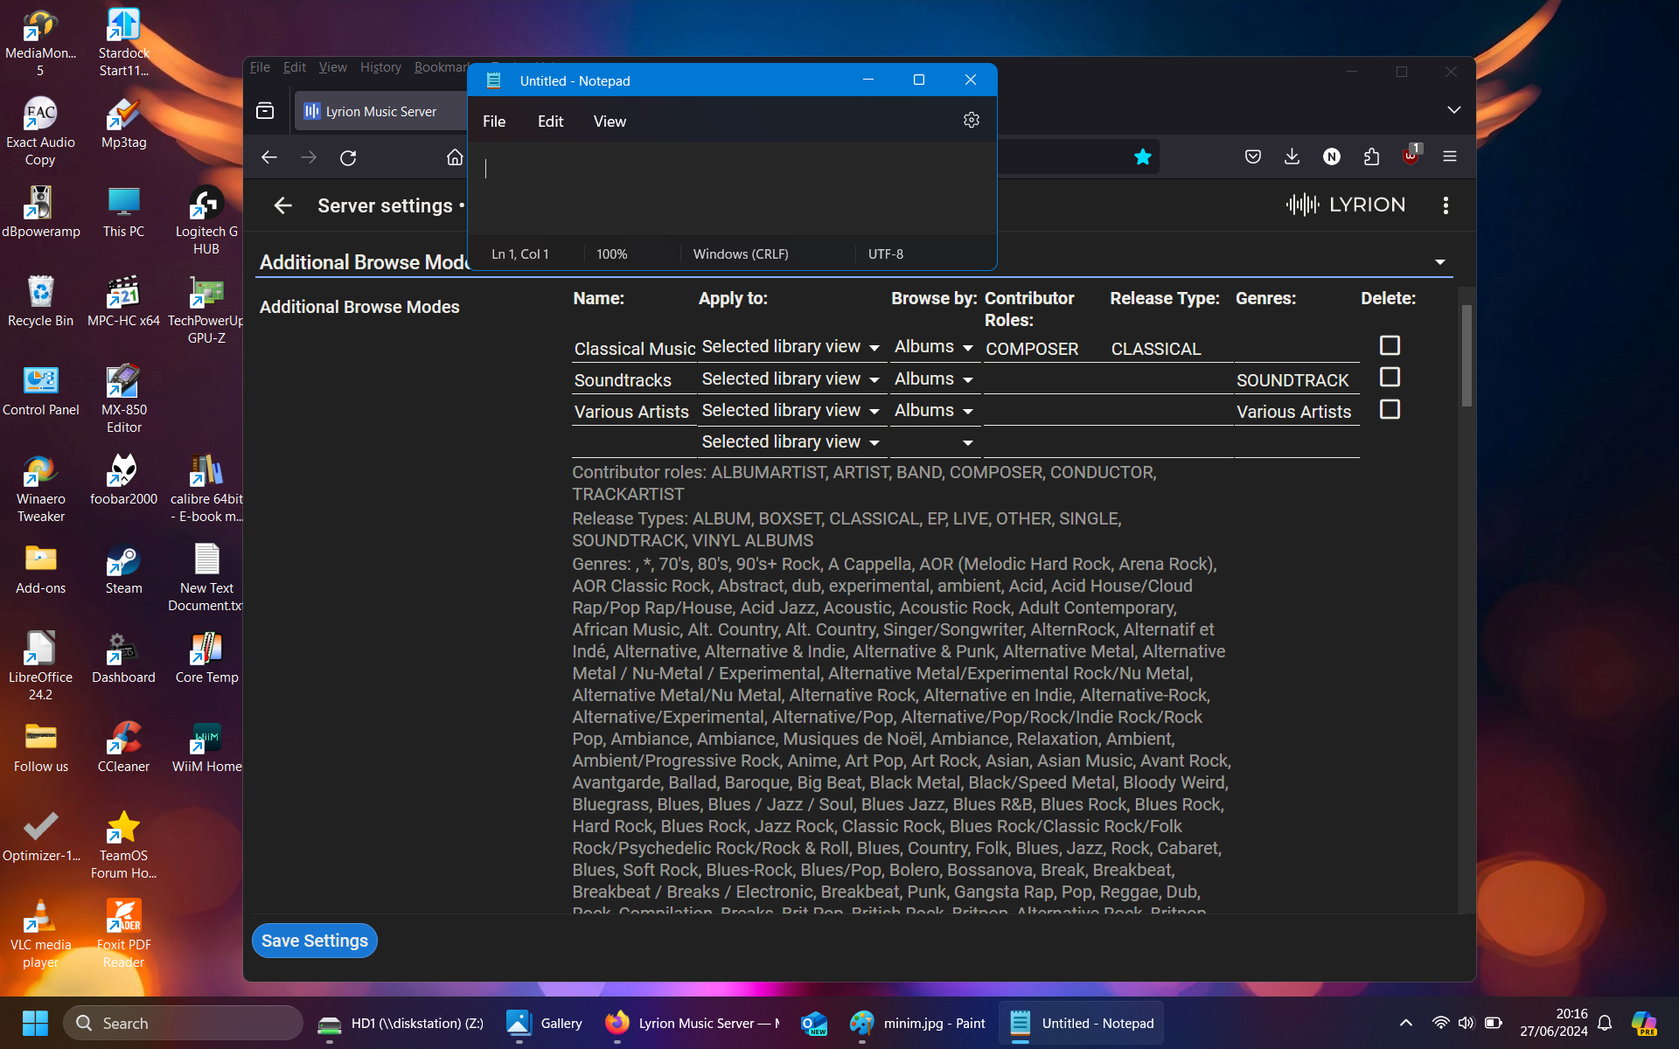Open Firefox downloads icon

pos(1292,156)
